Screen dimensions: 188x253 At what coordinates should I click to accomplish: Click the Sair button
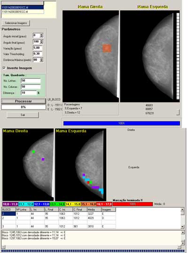[23, 115]
